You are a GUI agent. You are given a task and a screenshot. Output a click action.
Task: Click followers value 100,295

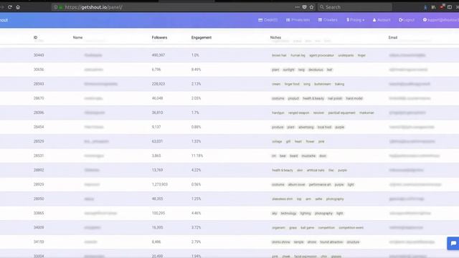coord(158,213)
